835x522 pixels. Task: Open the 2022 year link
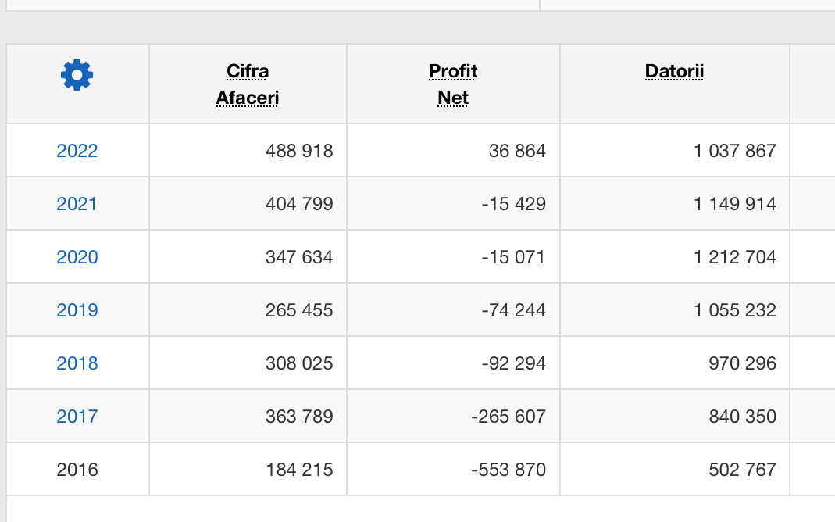77,151
